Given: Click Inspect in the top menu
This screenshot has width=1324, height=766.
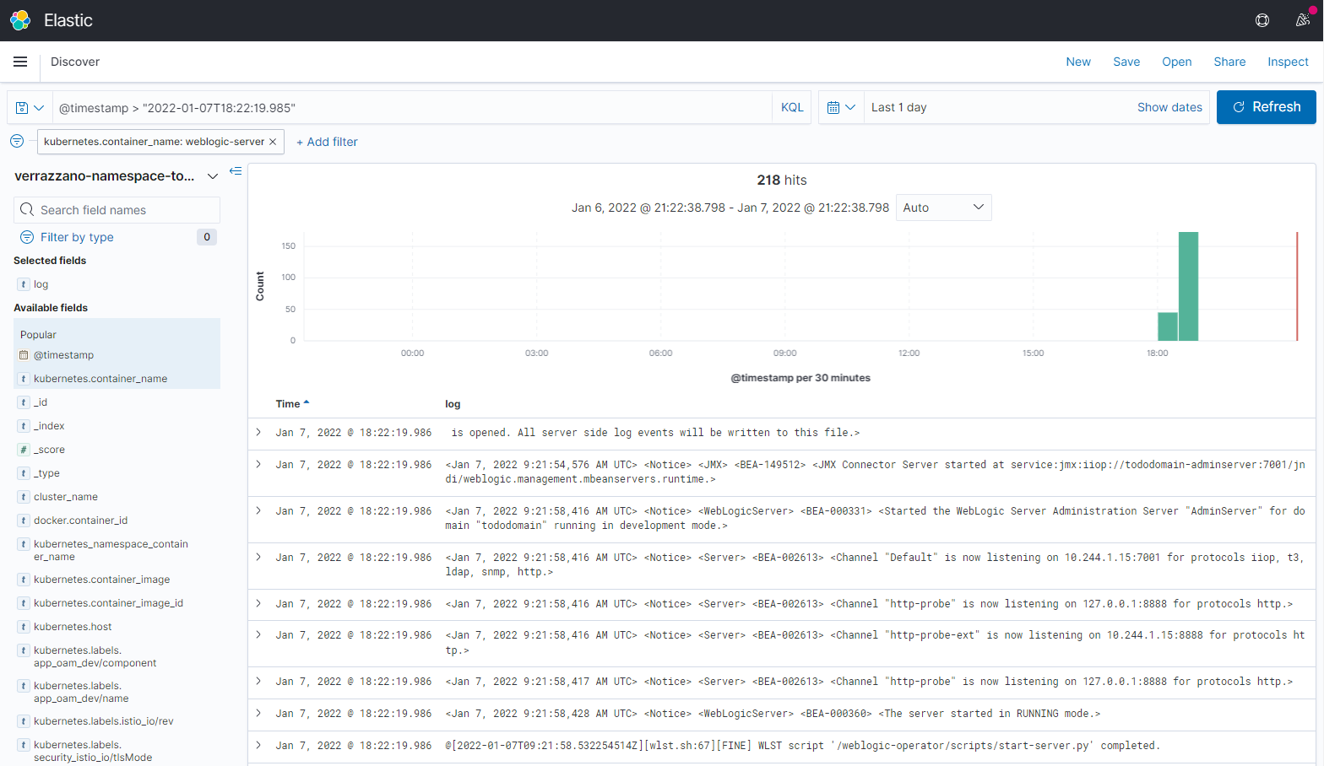Looking at the screenshot, I should [x=1288, y=62].
